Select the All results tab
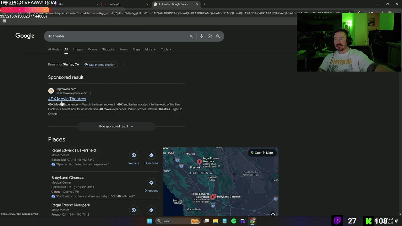This screenshot has width=402, height=226. tap(66, 49)
